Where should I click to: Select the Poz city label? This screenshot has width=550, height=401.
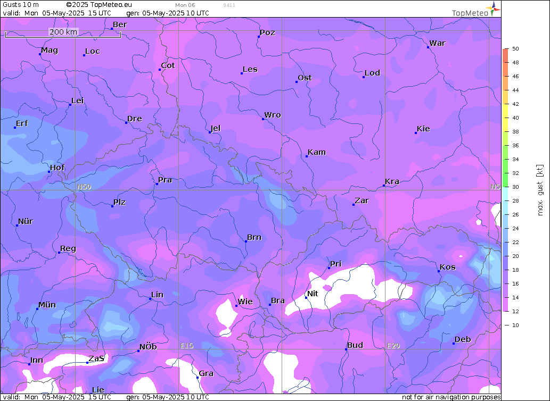click(x=267, y=32)
